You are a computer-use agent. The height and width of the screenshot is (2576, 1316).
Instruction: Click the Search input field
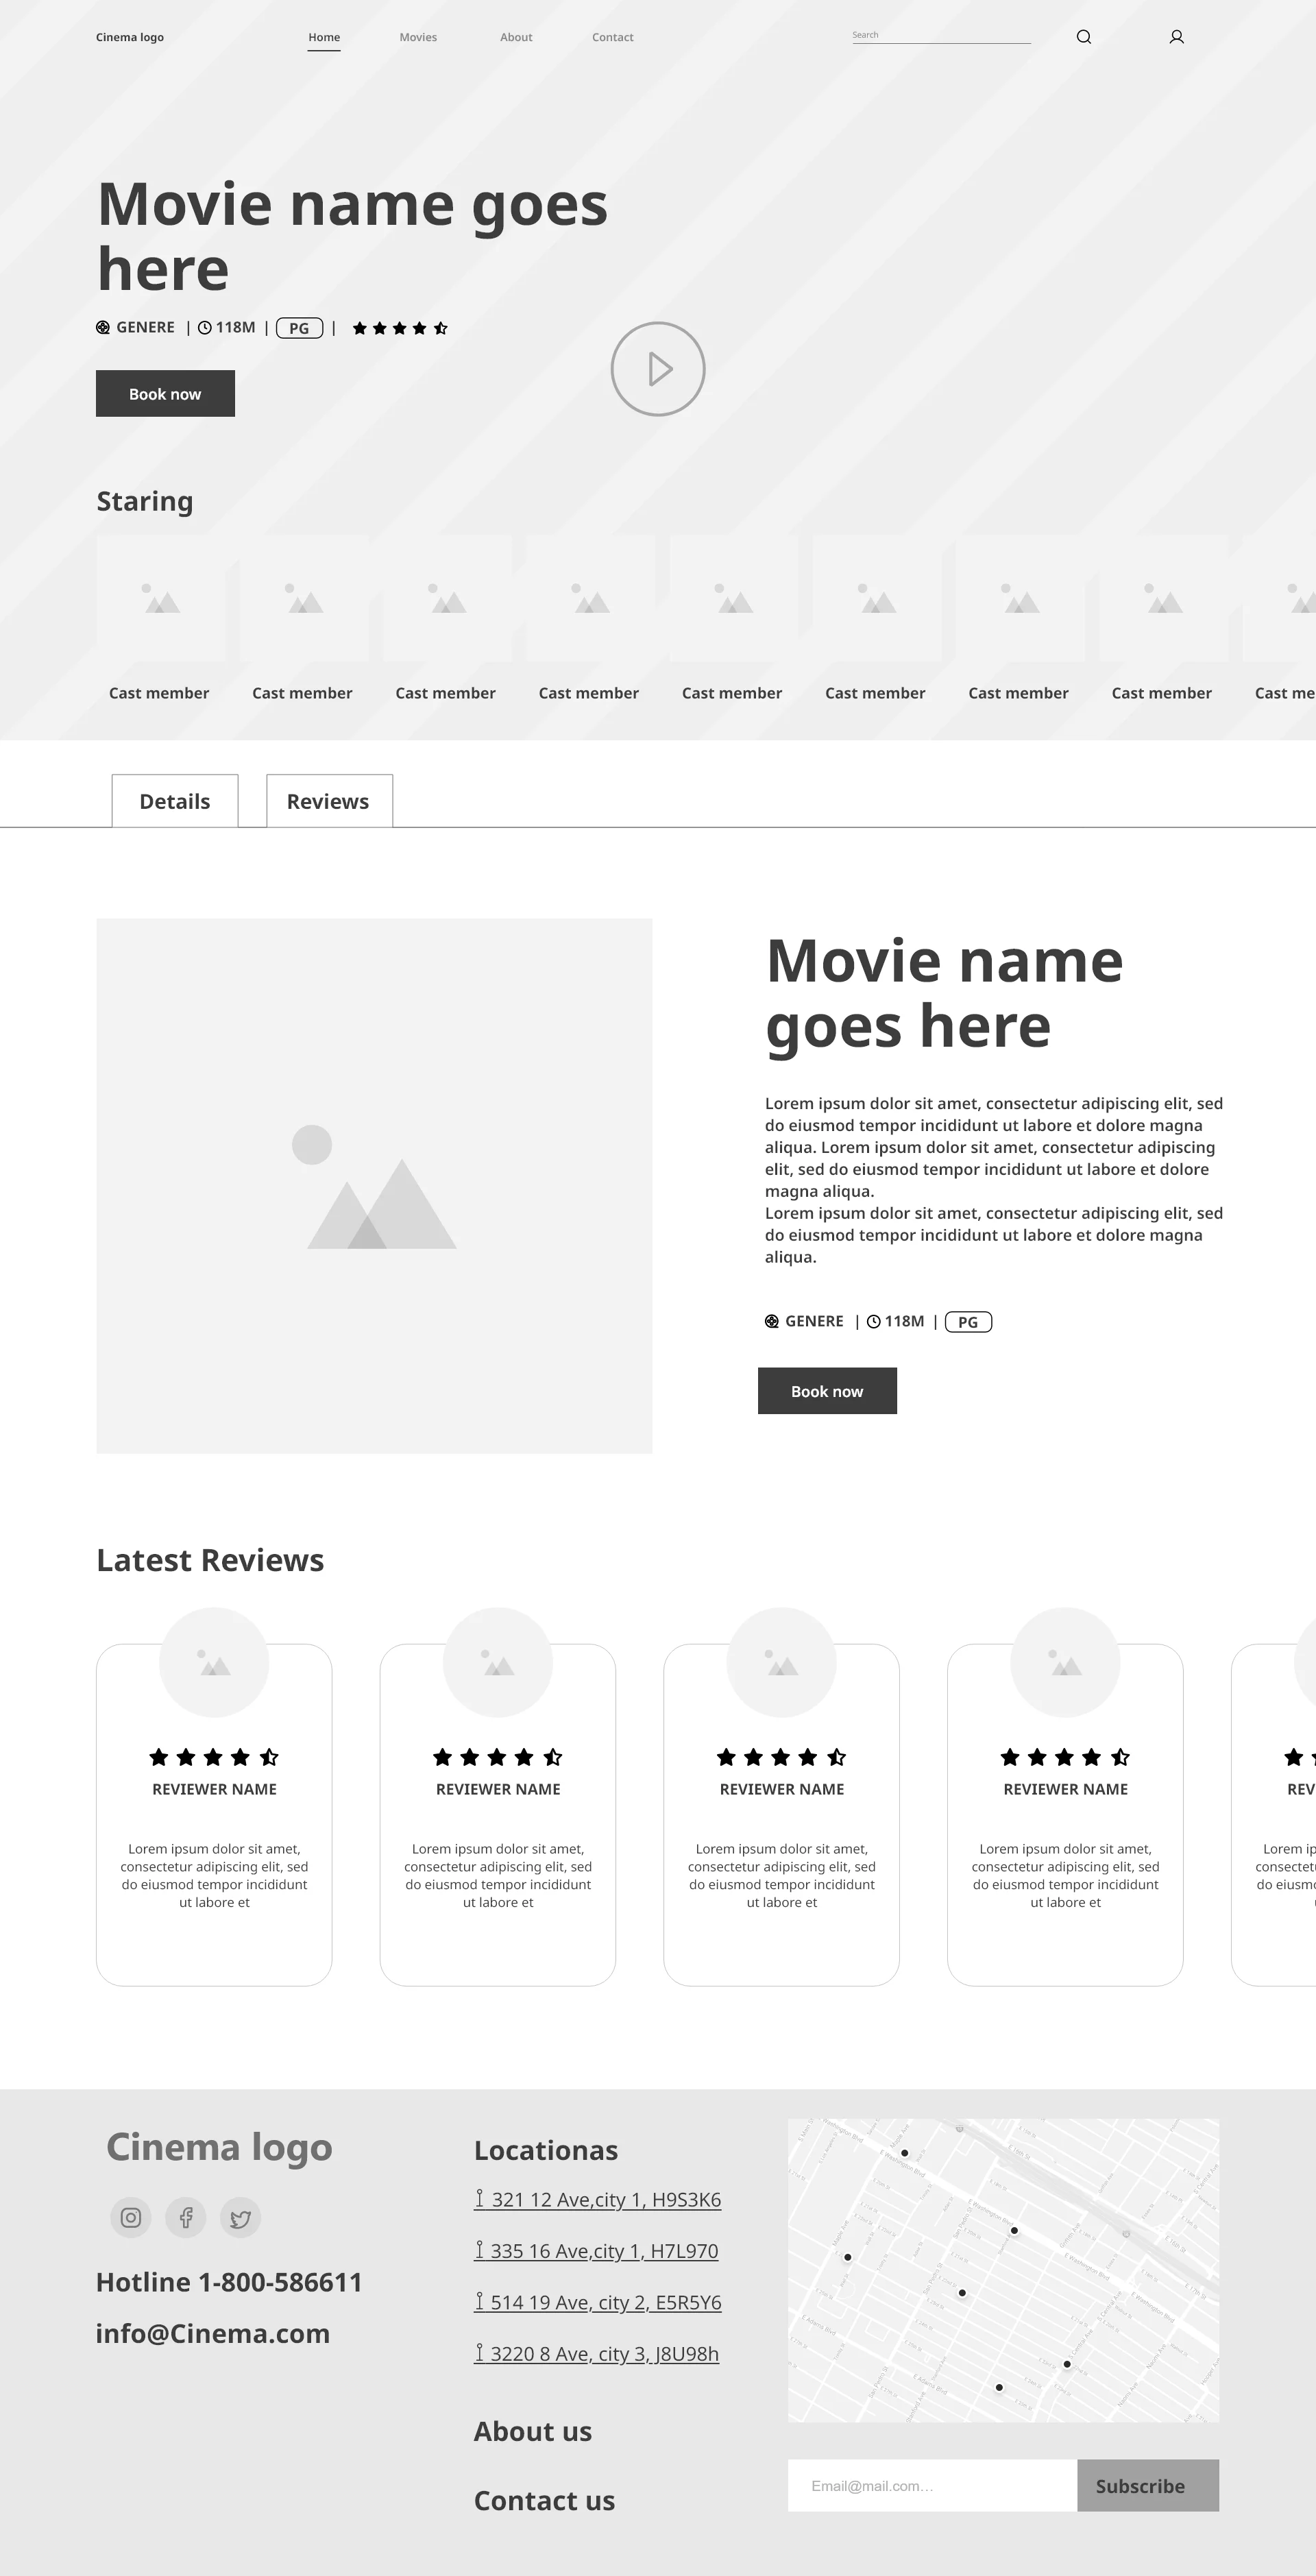(941, 36)
